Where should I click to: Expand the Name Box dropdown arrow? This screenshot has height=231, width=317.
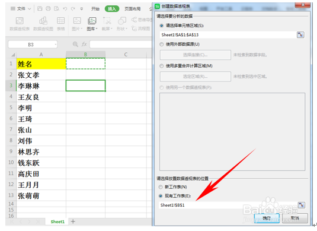pos(56,45)
